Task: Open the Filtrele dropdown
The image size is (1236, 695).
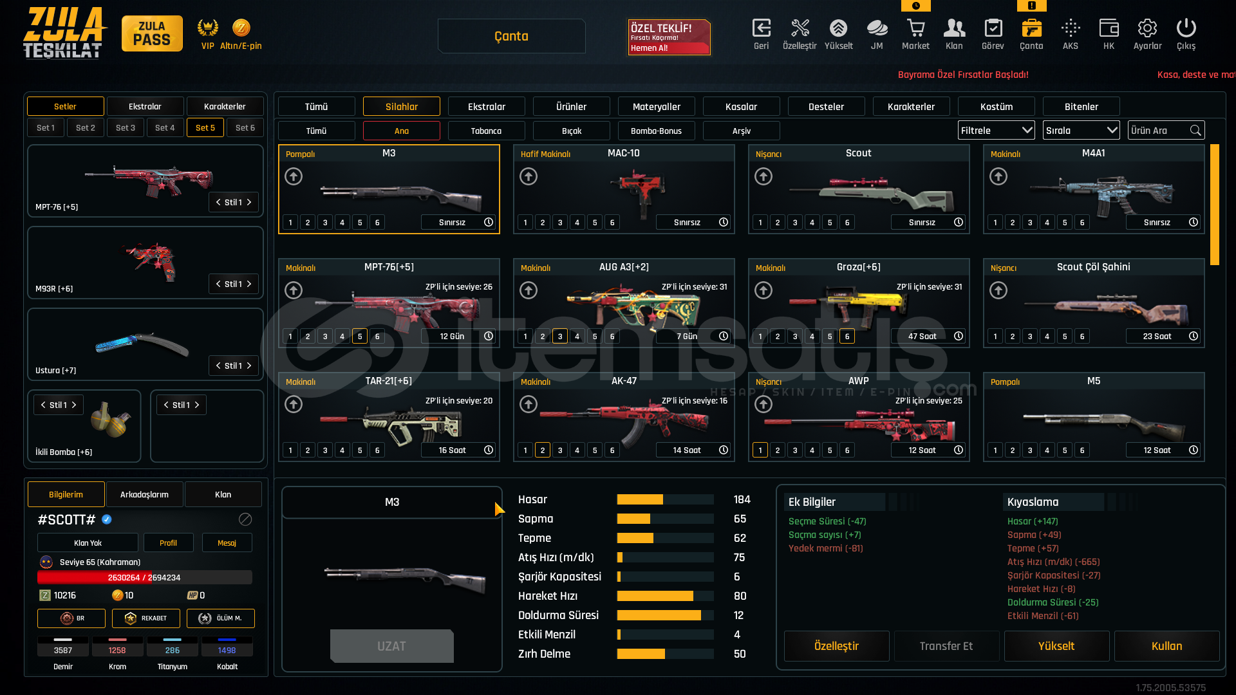Action: [x=997, y=131]
